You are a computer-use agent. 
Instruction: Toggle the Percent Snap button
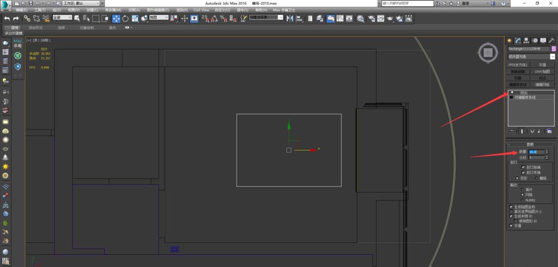click(224, 18)
